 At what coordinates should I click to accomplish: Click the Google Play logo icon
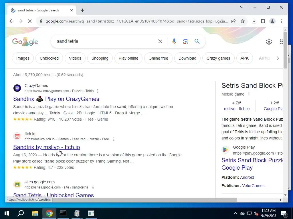click(225, 149)
